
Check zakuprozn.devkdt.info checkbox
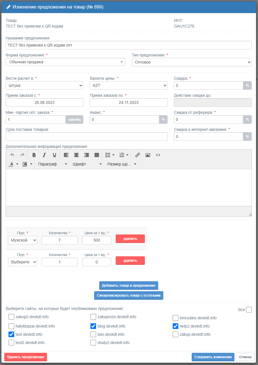click(93, 317)
